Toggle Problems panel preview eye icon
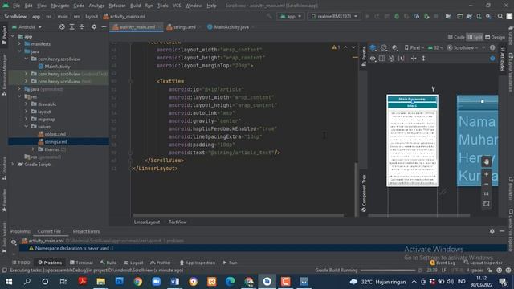Image resolution: width=514 pixels, height=289 pixels. click(x=14, y=242)
